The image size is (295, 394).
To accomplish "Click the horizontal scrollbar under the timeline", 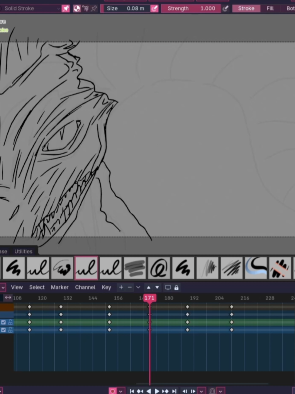I will tap(202, 383).
